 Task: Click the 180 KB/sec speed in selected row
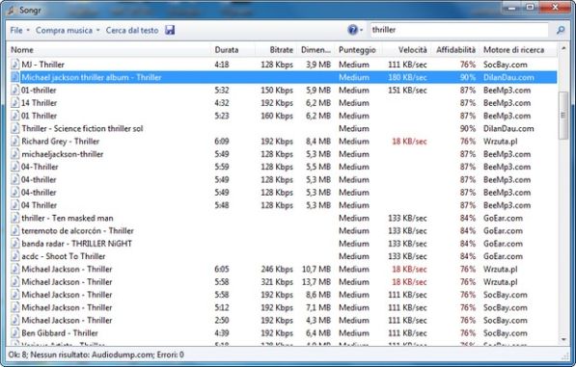pos(407,77)
